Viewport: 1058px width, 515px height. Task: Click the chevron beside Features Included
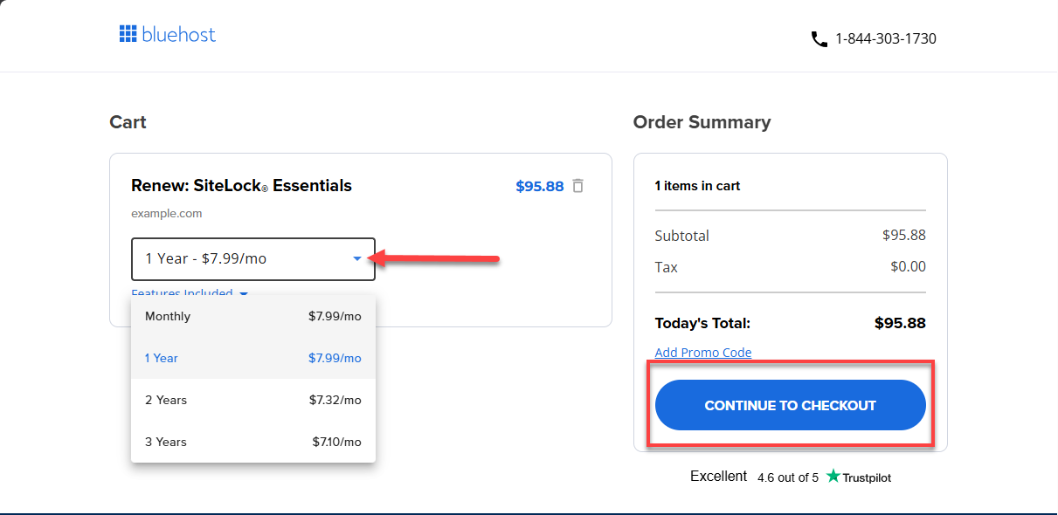[x=243, y=294]
